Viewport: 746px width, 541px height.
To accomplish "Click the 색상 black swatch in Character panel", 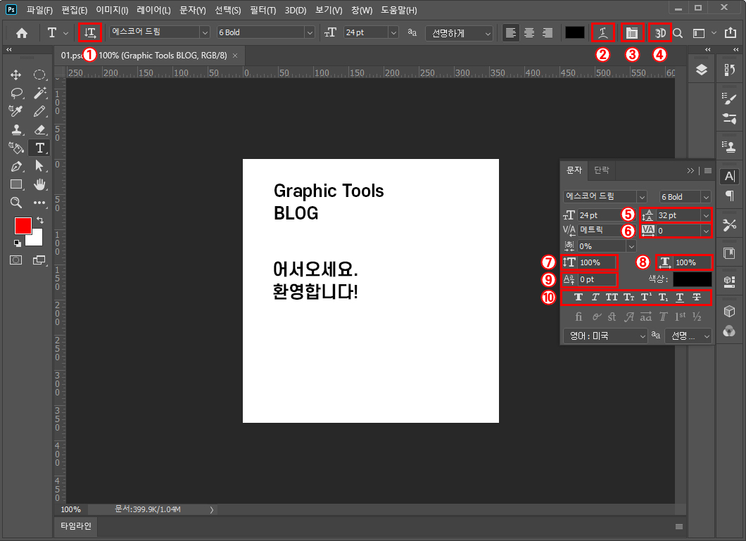I will click(x=693, y=279).
